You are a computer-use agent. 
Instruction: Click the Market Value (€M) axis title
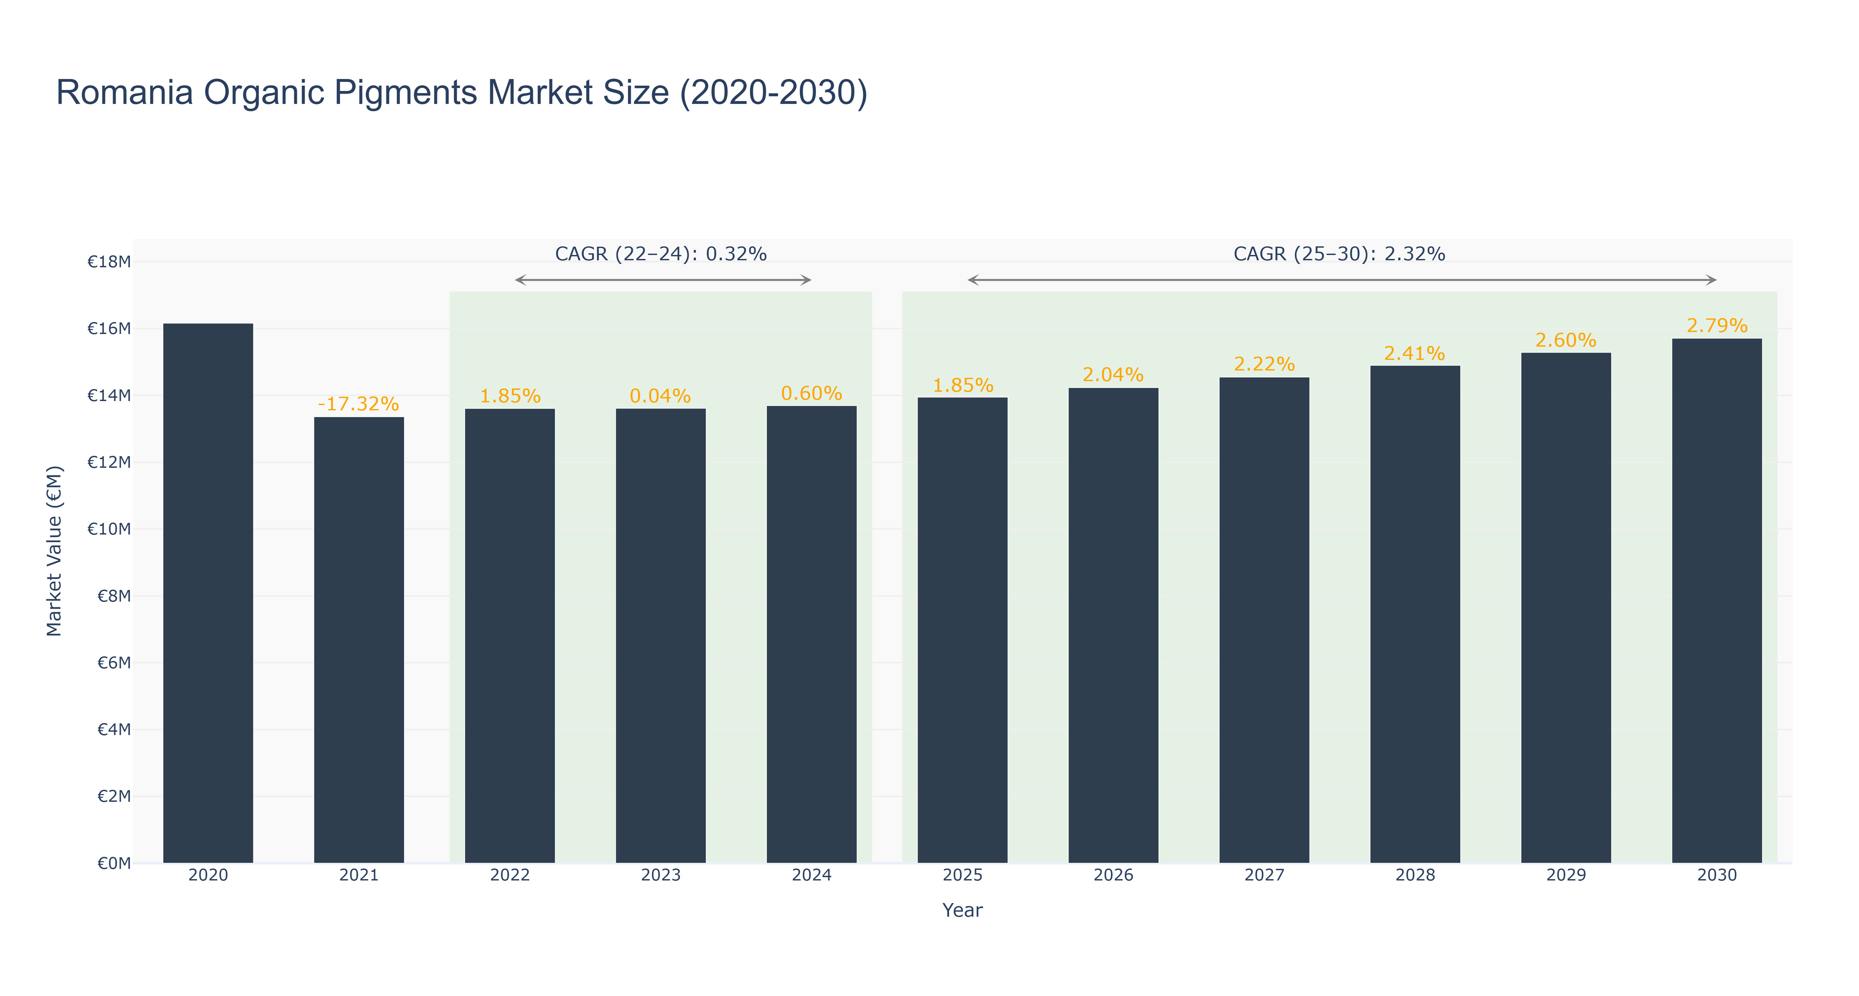coord(54,551)
